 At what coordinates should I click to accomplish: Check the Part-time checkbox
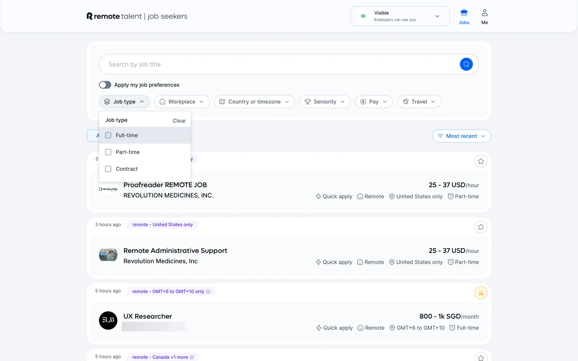coord(108,152)
